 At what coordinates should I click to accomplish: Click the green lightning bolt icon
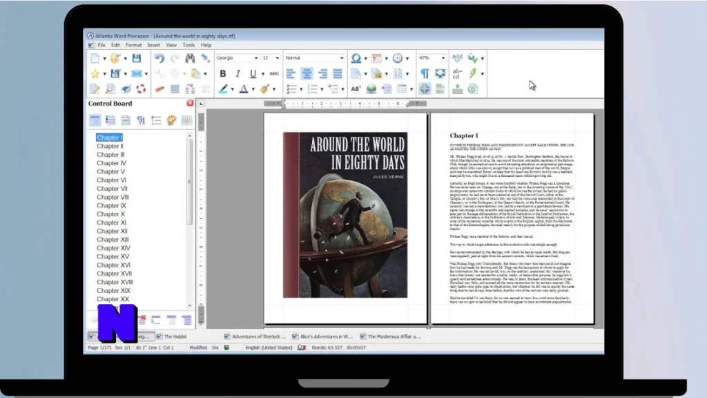tap(472, 73)
